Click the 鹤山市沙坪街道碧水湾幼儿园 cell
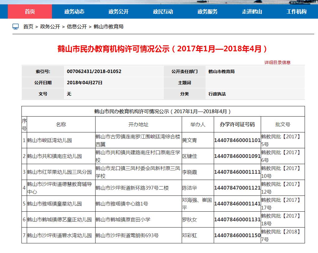Image resolution: width=318 pixels, height=253 pixels. pyautogui.click(x=59, y=236)
